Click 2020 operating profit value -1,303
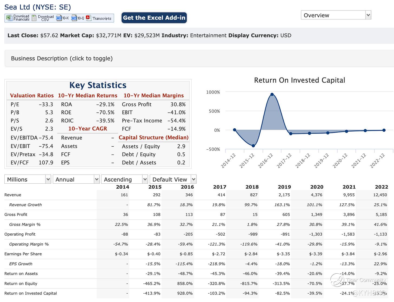This screenshot has width=394, height=302. pyautogui.click(x=316, y=234)
